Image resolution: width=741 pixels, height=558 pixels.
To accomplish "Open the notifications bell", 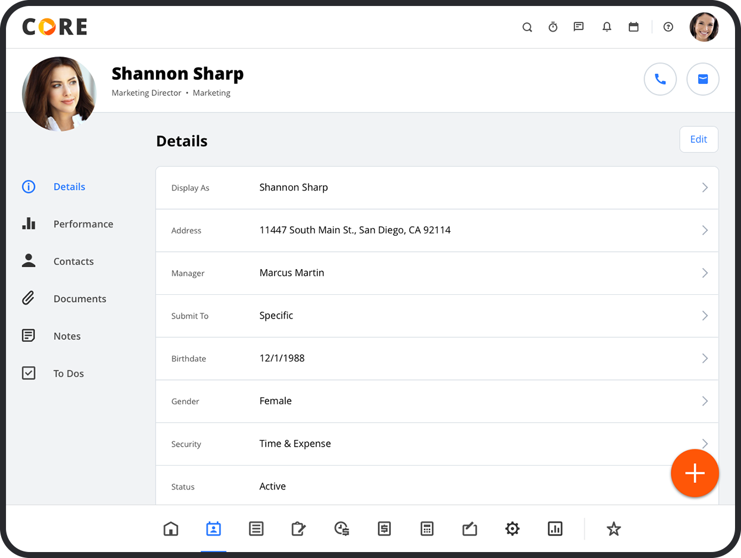I will 607,27.
